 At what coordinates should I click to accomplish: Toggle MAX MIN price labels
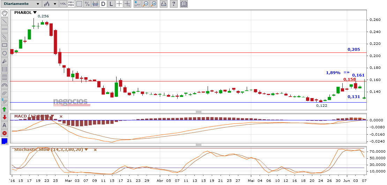click(x=71, y=4)
